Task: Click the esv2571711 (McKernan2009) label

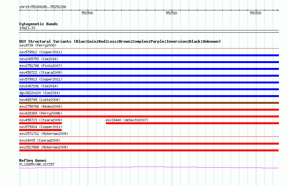Action: pos(44,134)
